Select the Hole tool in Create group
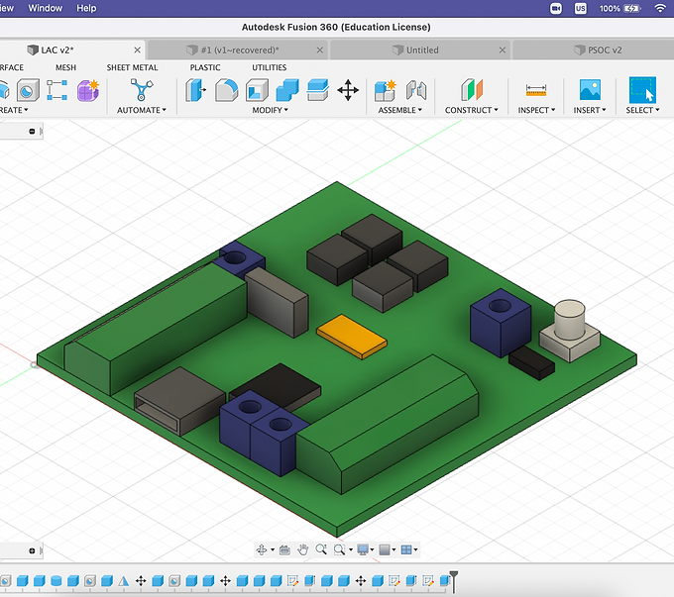674x597 pixels. click(28, 90)
